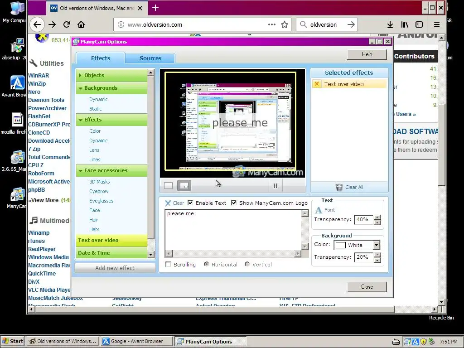
Task: Bookmark this page with the star icon
Action: (285, 24)
